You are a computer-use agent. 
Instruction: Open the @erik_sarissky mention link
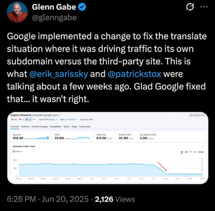click(59, 74)
